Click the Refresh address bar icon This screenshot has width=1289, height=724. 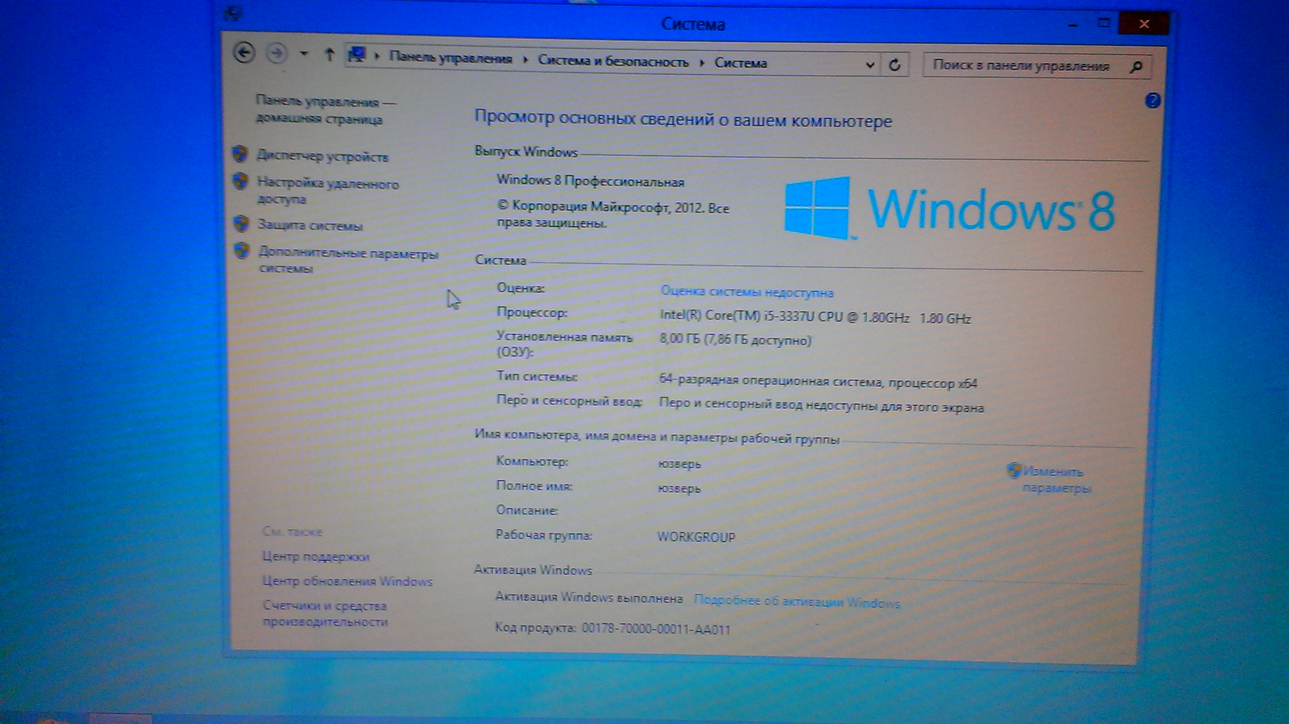895,65
